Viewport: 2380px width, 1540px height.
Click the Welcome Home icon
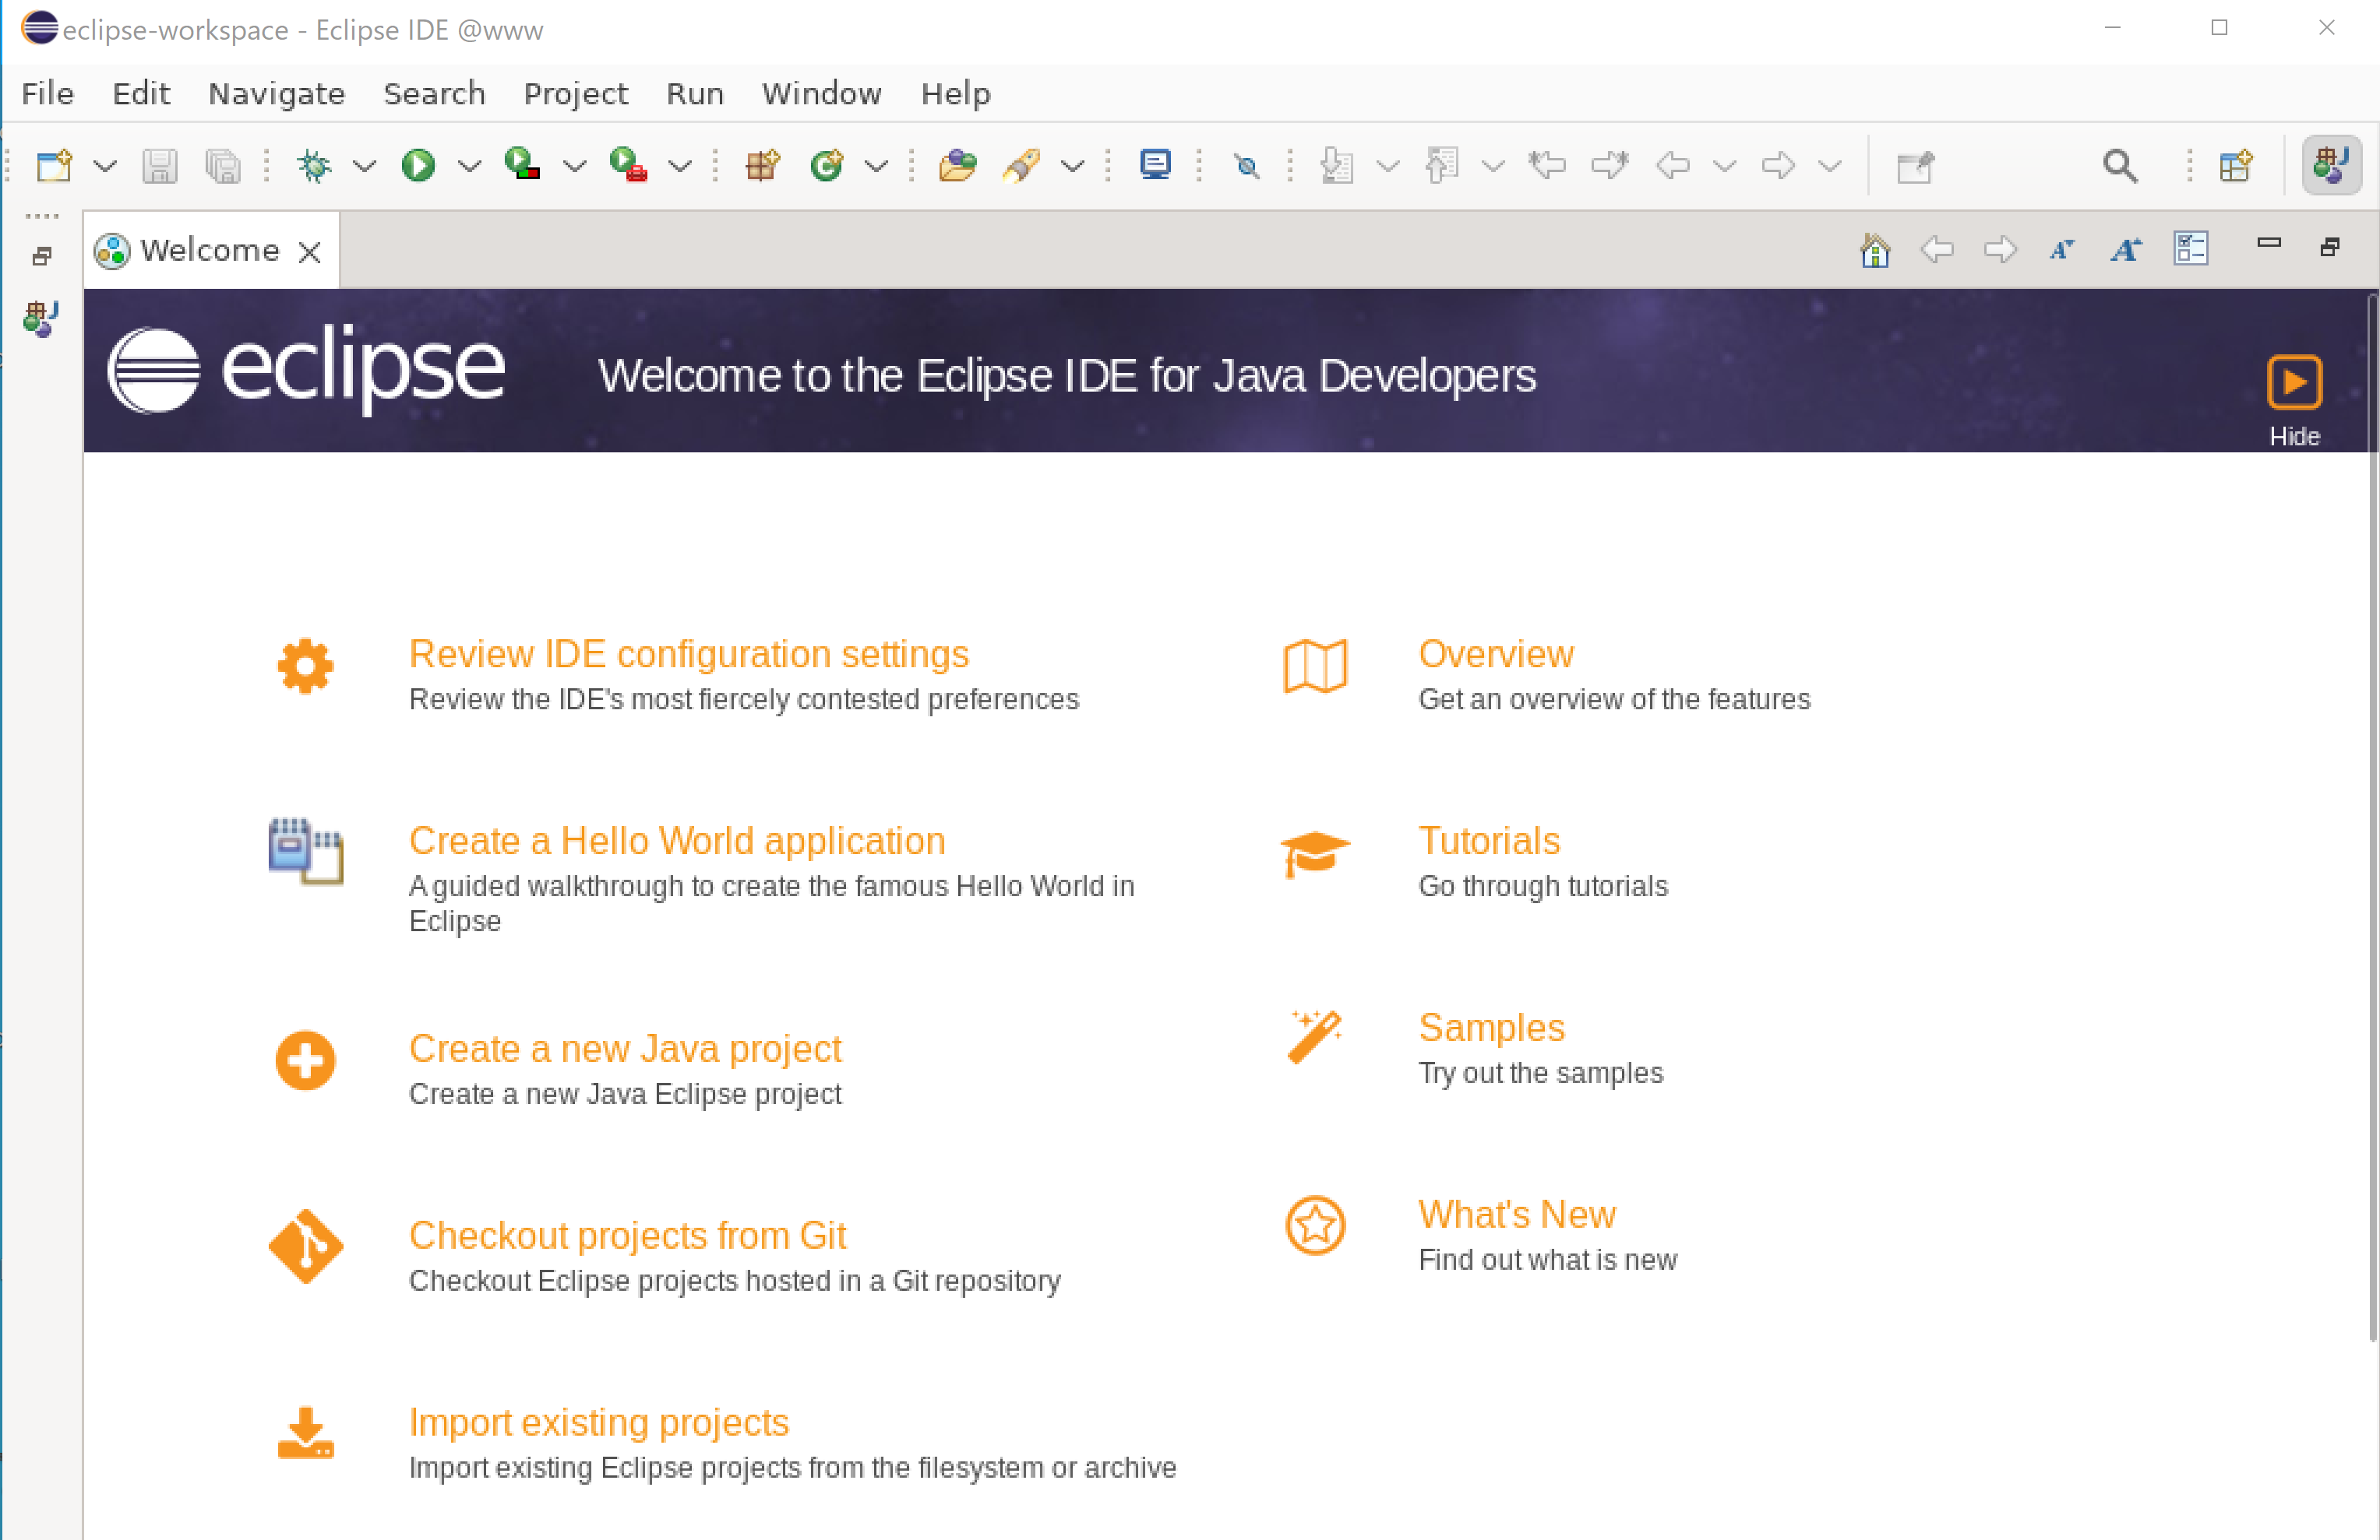[x=1874, y=250]
